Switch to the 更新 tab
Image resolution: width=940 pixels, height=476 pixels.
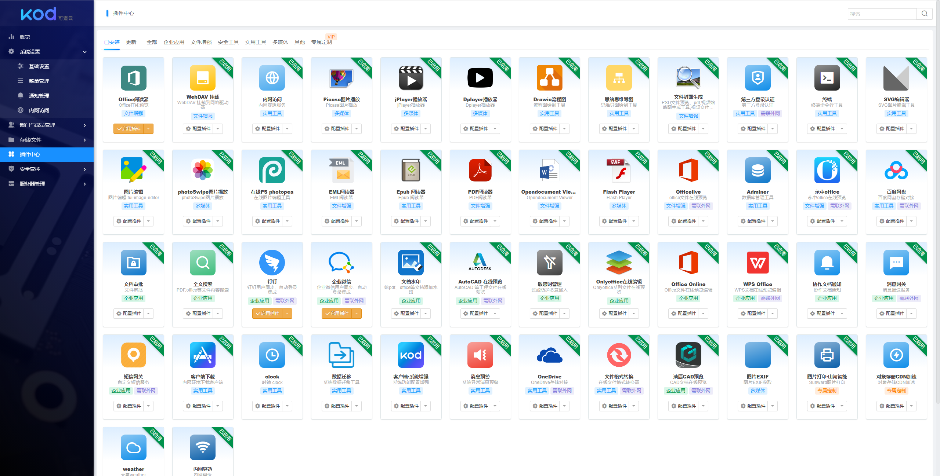point(131,42)
